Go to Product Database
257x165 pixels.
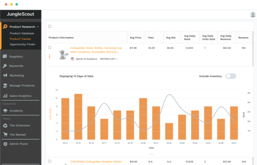(20, 33)
